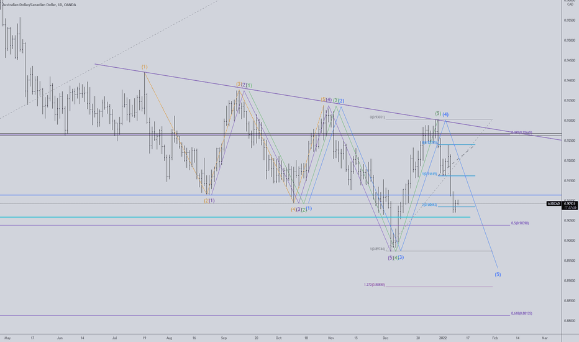This screenshot has height=342, width=579.
Task: Select the blue (5) projected wave label
Action: pyautogui.click(x=498, y=274)
